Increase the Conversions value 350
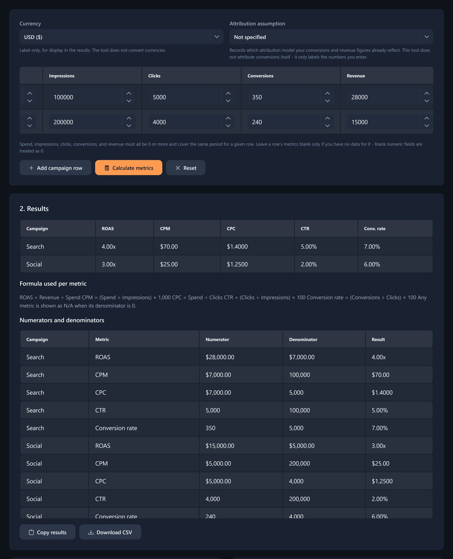 tap(328, 93)
